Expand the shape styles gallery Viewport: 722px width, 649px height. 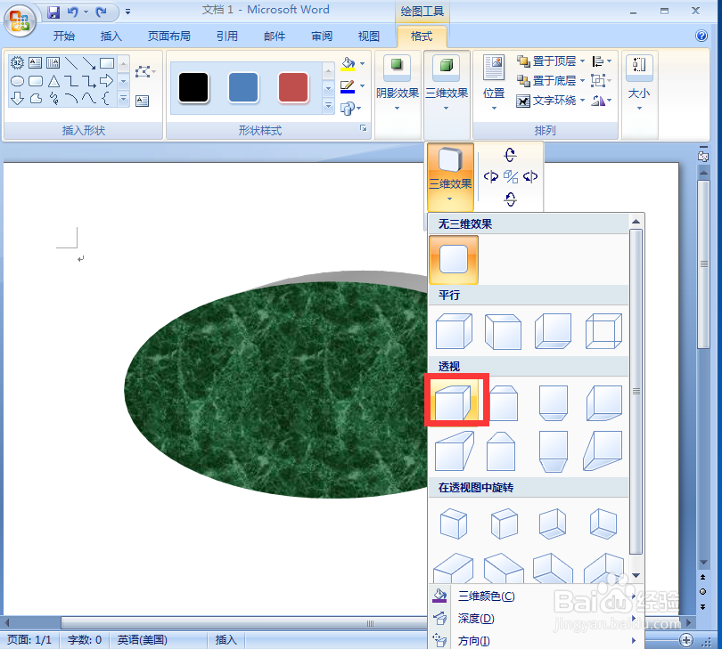click(328, 106)
